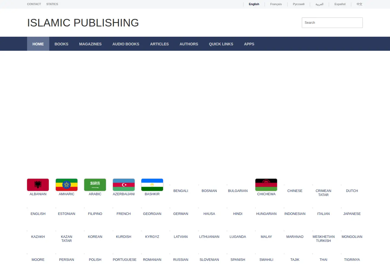This screenshot has height=270, width=390.
Task: Go to the Apps page
Action: click(x=249, y=44)
